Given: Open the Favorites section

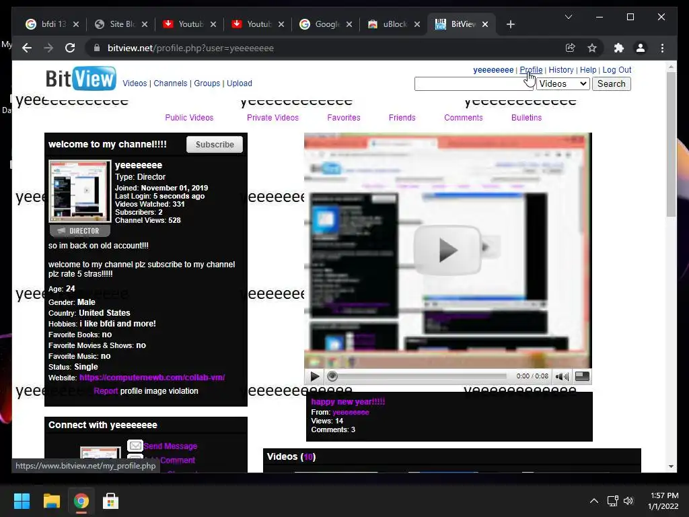Looking at the screenshot, I should (344, 117).
